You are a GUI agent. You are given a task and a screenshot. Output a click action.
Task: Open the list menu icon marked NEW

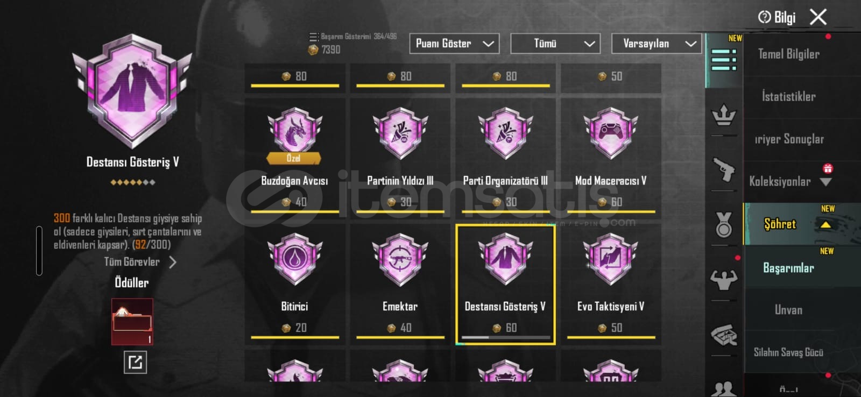click(x=724, y=60)
